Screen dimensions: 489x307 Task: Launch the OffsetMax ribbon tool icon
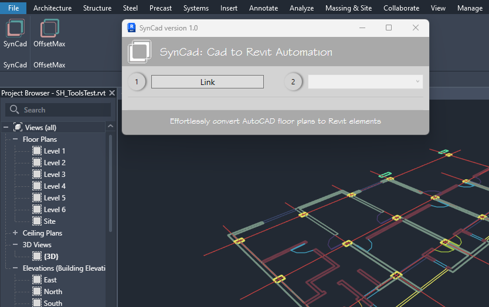pos(50,28)
